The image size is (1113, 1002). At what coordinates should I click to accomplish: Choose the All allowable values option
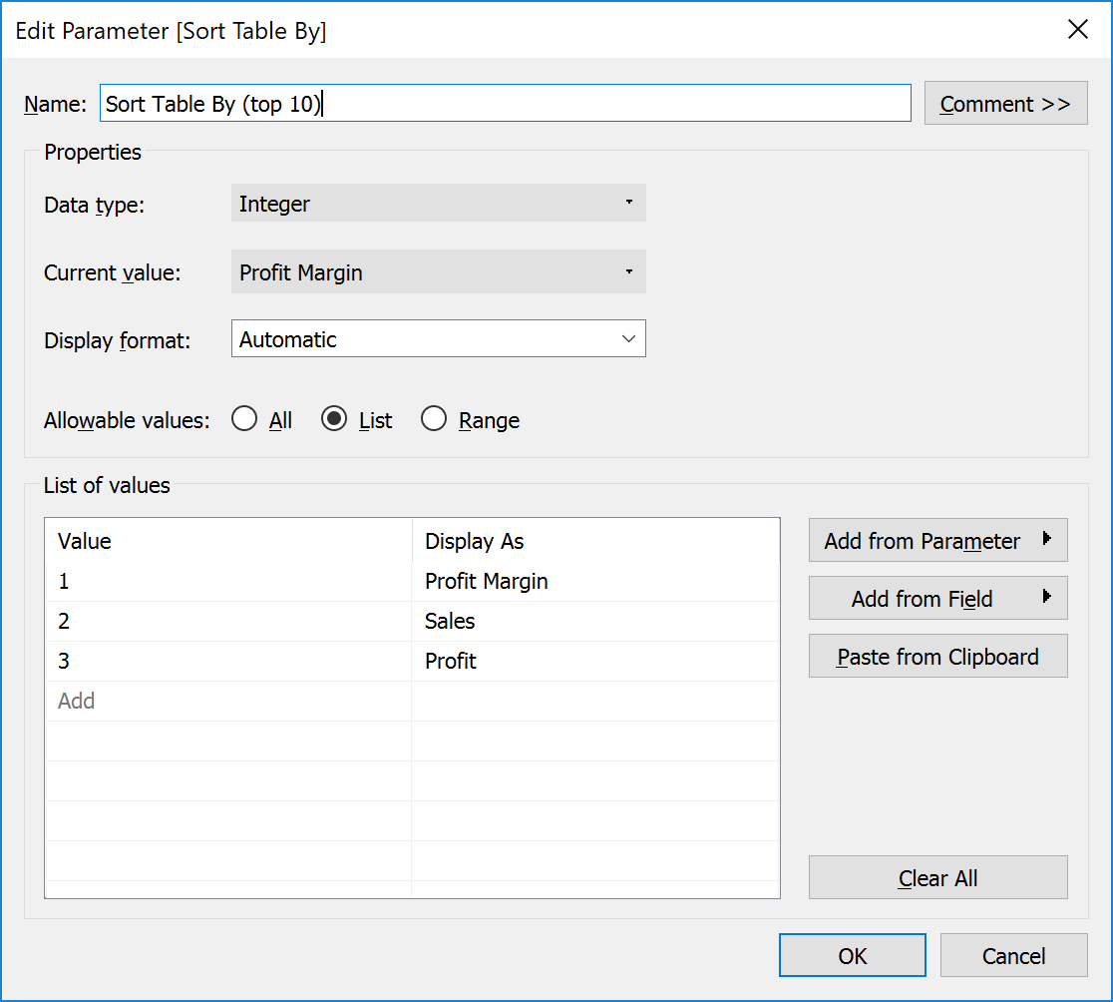point(244,418)
